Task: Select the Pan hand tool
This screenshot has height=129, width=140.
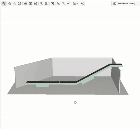Action: point(4,4)
